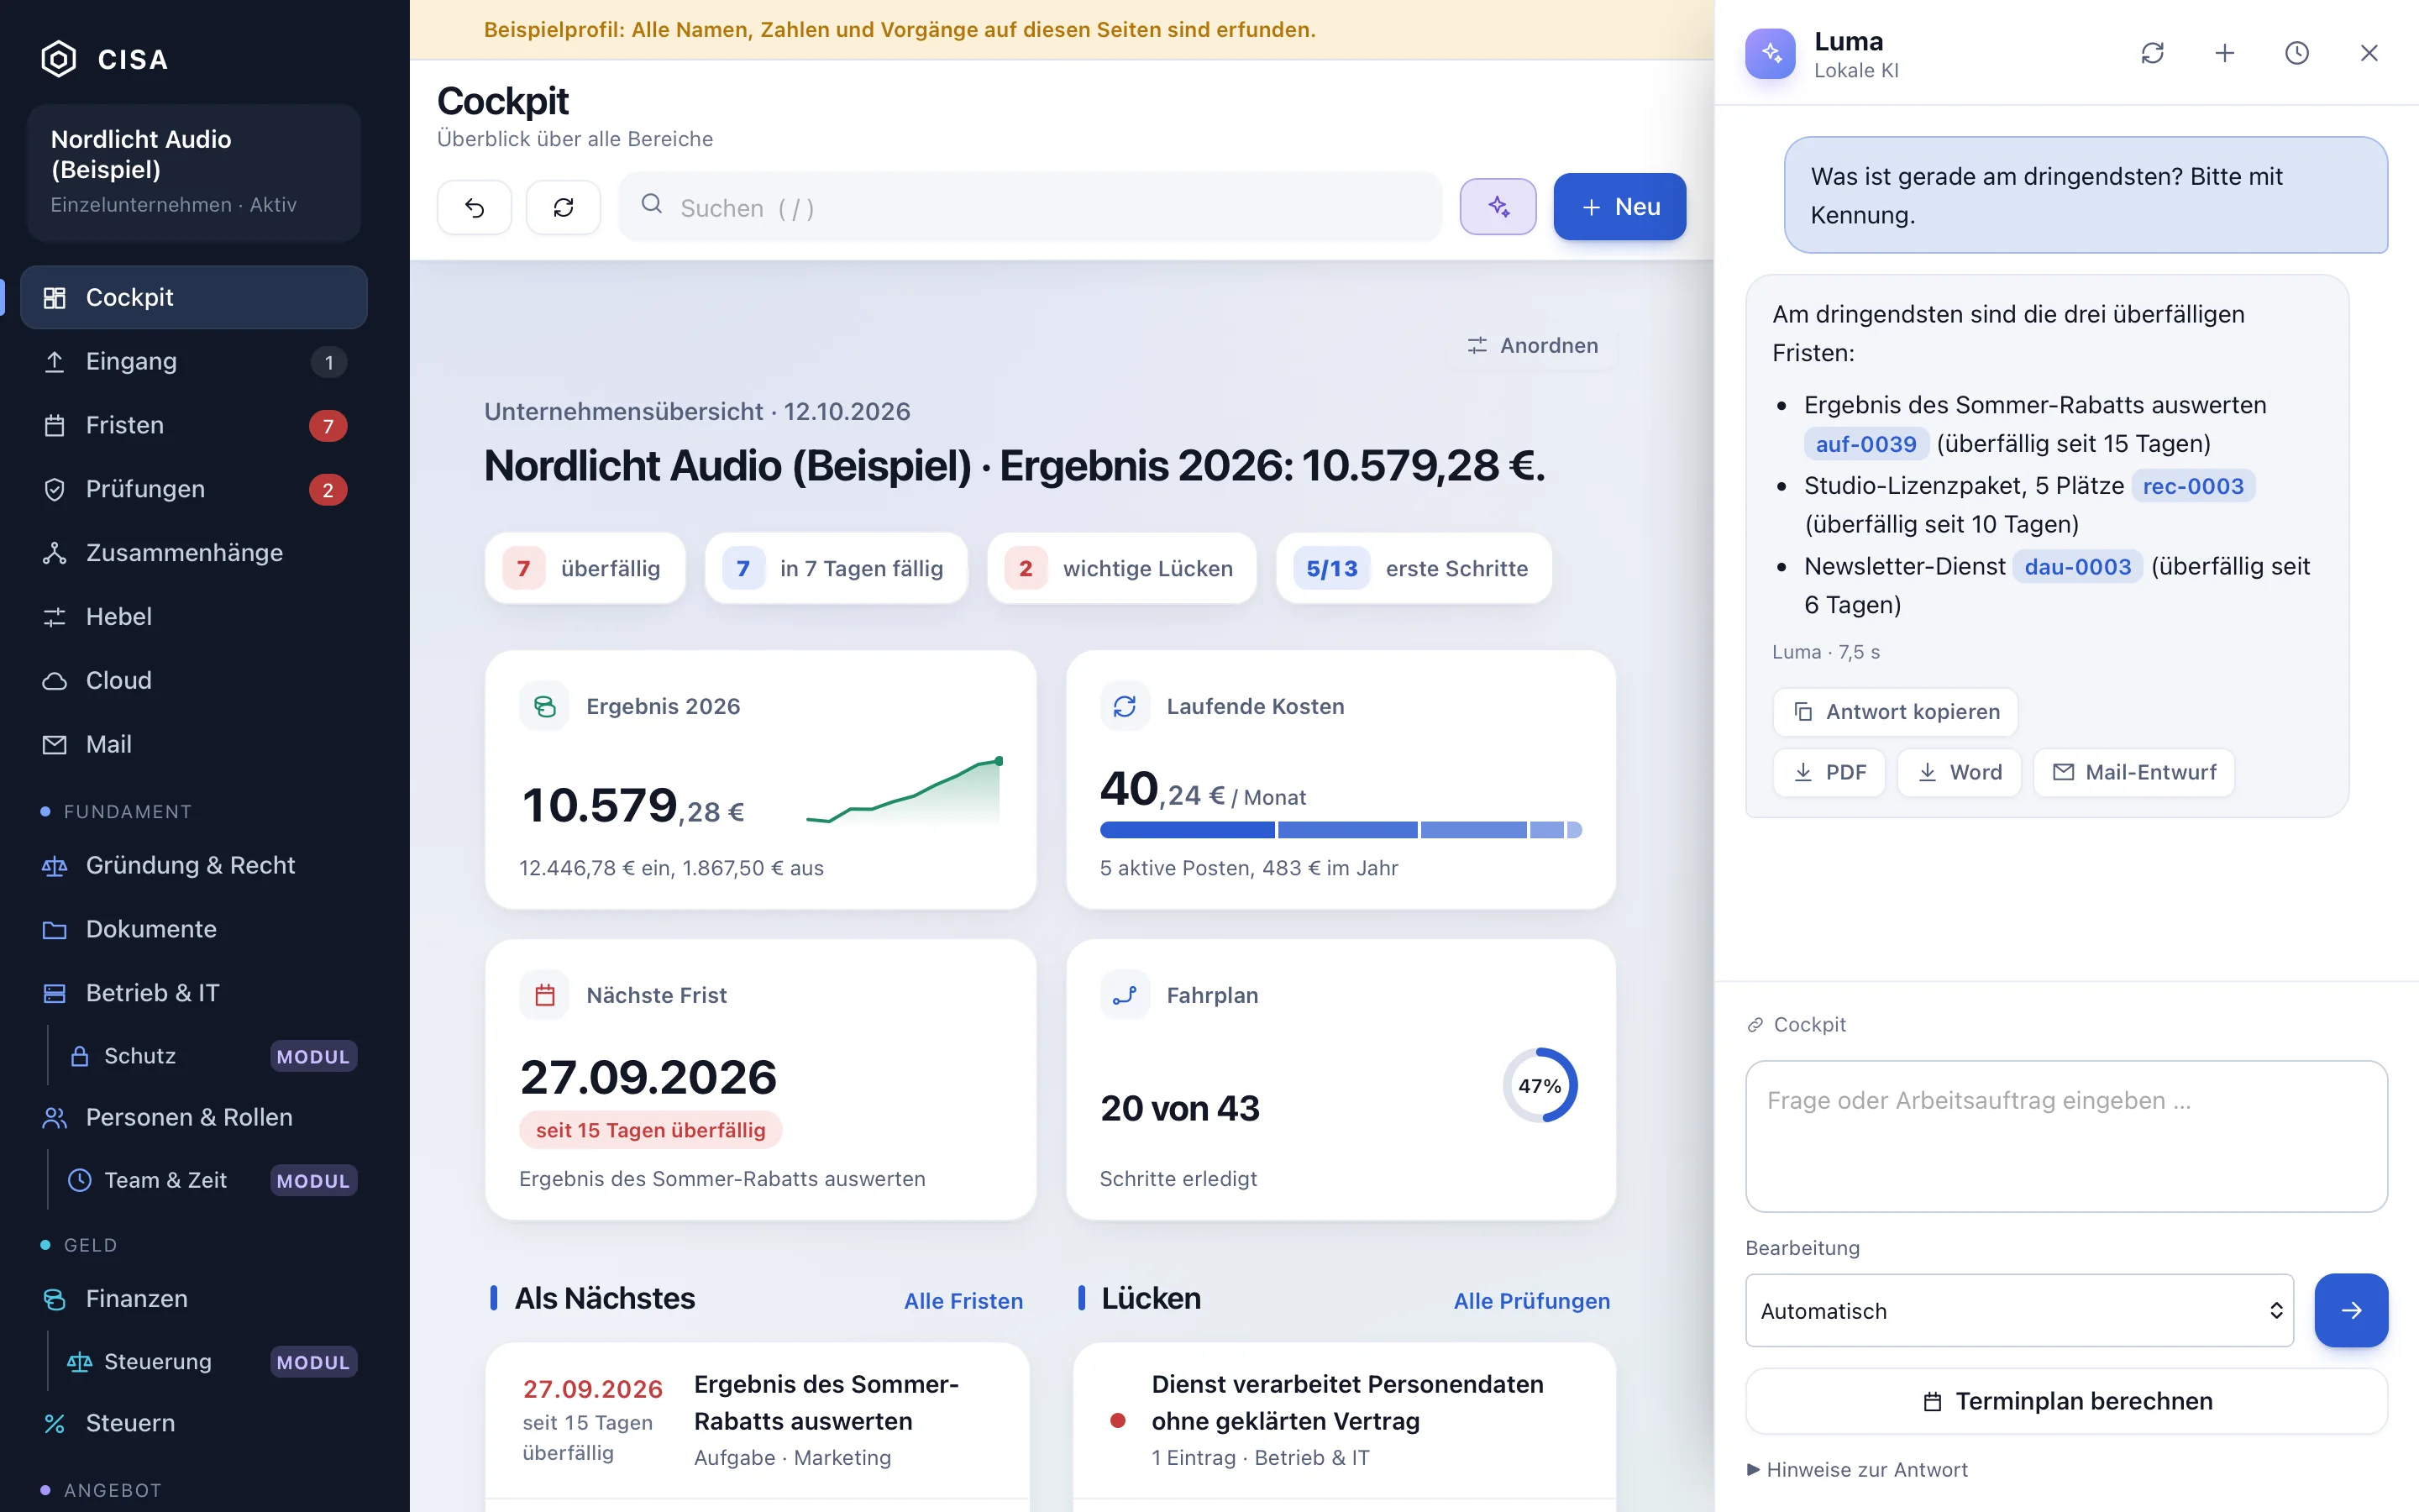
Task: Toggle the in 7 Tagen fällig chip
Action: [836, 568]
